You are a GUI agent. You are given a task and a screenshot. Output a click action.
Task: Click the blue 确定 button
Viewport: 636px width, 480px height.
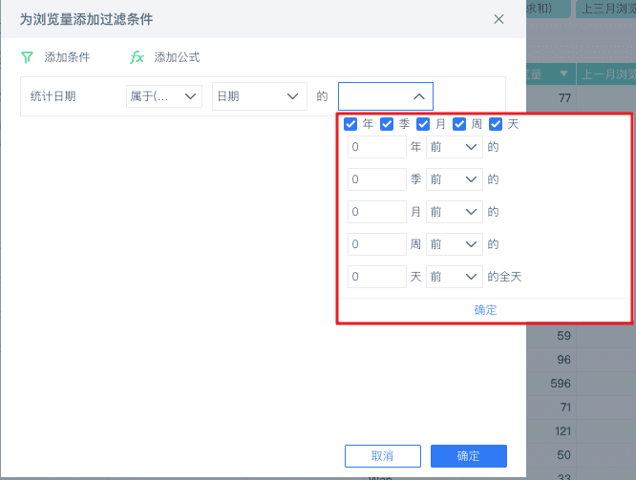tap(469, 456)
